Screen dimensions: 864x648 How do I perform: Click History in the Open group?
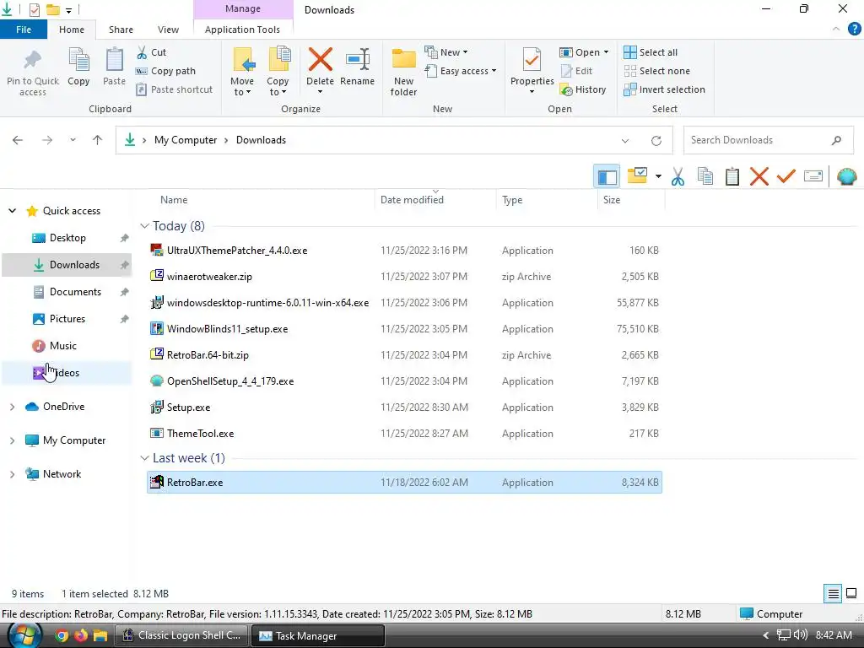tap(582, 89)
